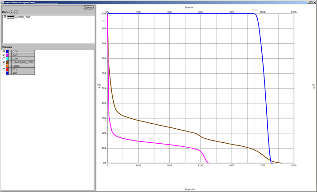Click the remove plan minus icon
Screen dimensions: 317x192
(x=16, y=12)
